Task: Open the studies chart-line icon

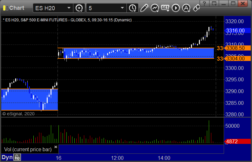Action: coord(155,8)
